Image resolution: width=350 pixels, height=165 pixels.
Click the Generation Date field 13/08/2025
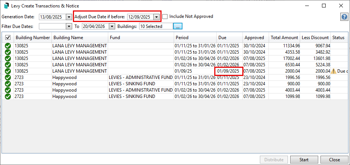52,17
